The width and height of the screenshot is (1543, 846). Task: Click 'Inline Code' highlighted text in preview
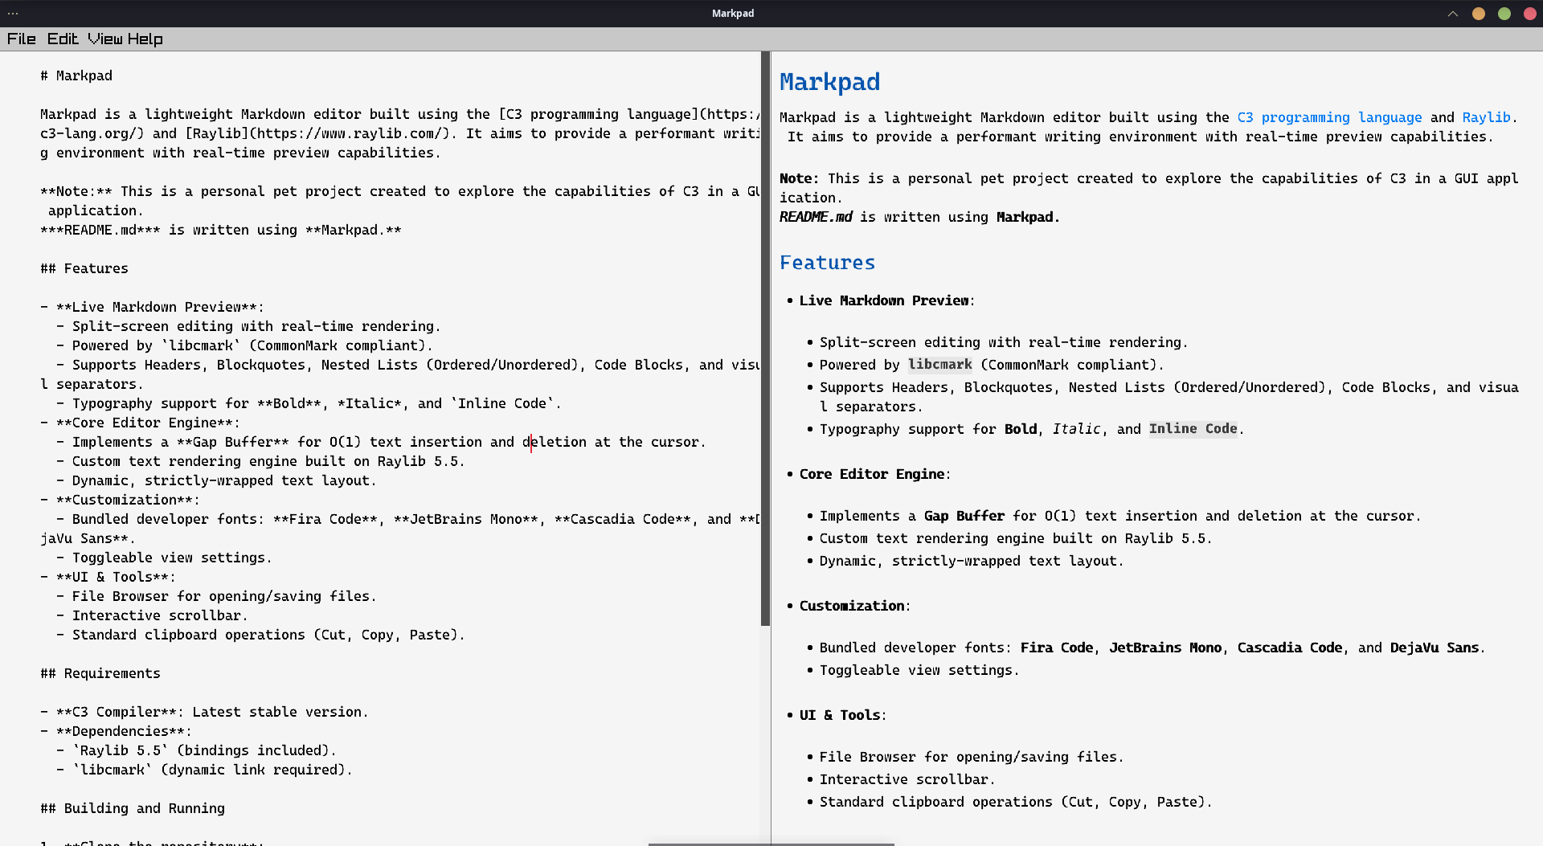click(1193, 429)
